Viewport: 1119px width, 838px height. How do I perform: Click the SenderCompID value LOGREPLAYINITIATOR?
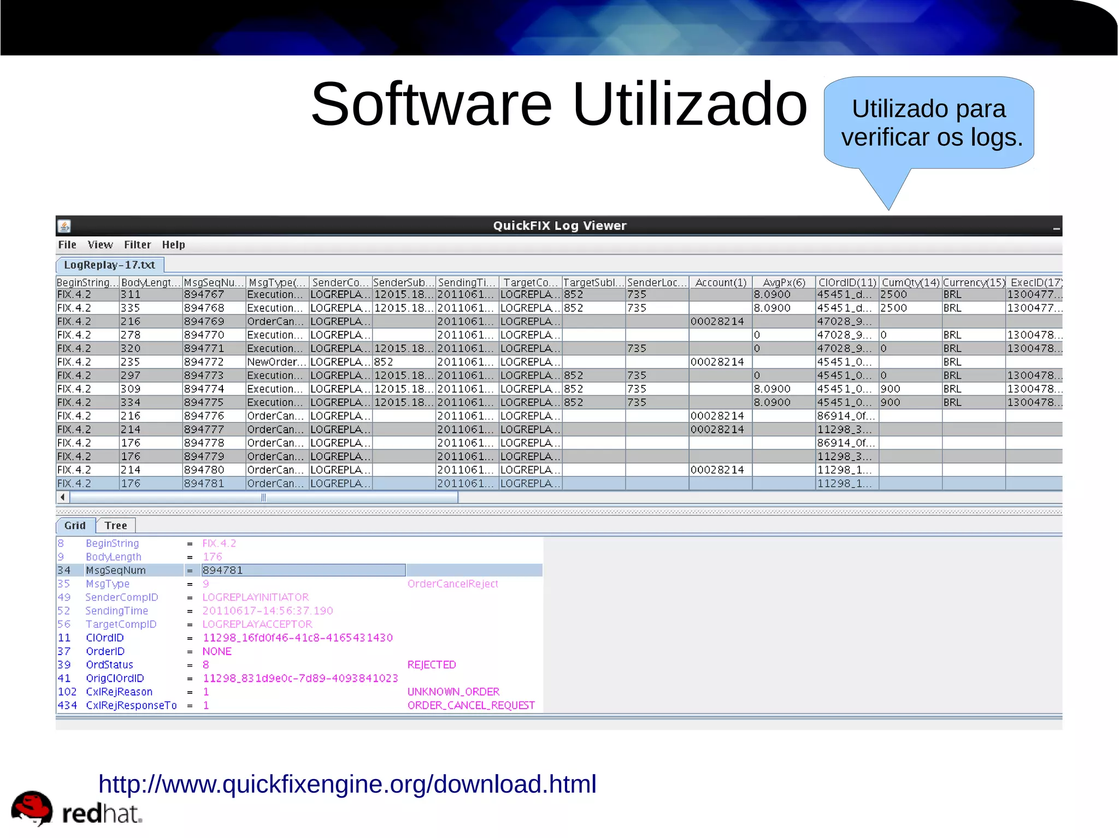(256, 597)
